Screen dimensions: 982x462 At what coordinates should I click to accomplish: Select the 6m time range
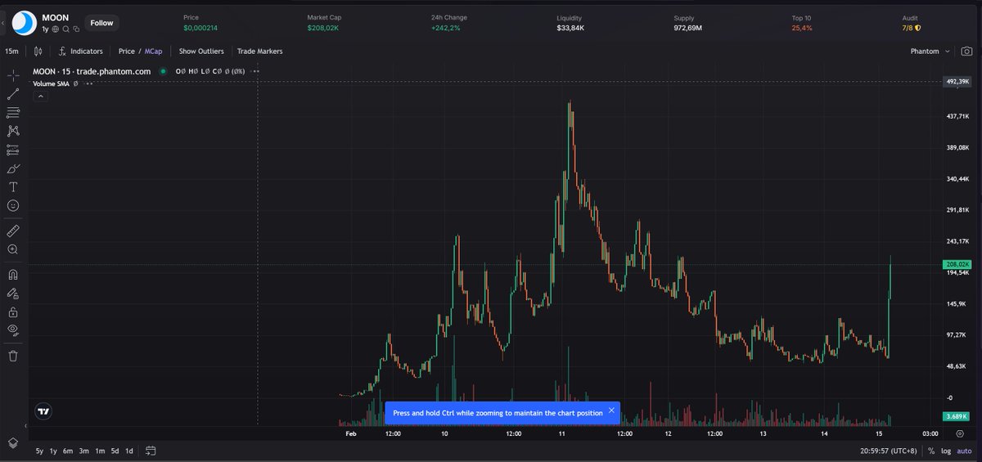pos(68,451)
